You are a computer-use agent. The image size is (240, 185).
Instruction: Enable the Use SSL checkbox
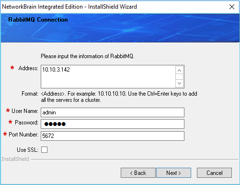pyautogui.click(x=44, y=150)
